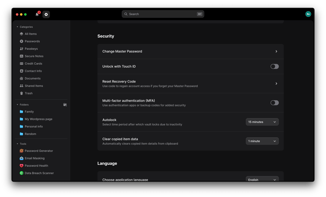Screen dimensions: 326x197
Task: Collapse the Folders section
Action: (x=17, y=105)
